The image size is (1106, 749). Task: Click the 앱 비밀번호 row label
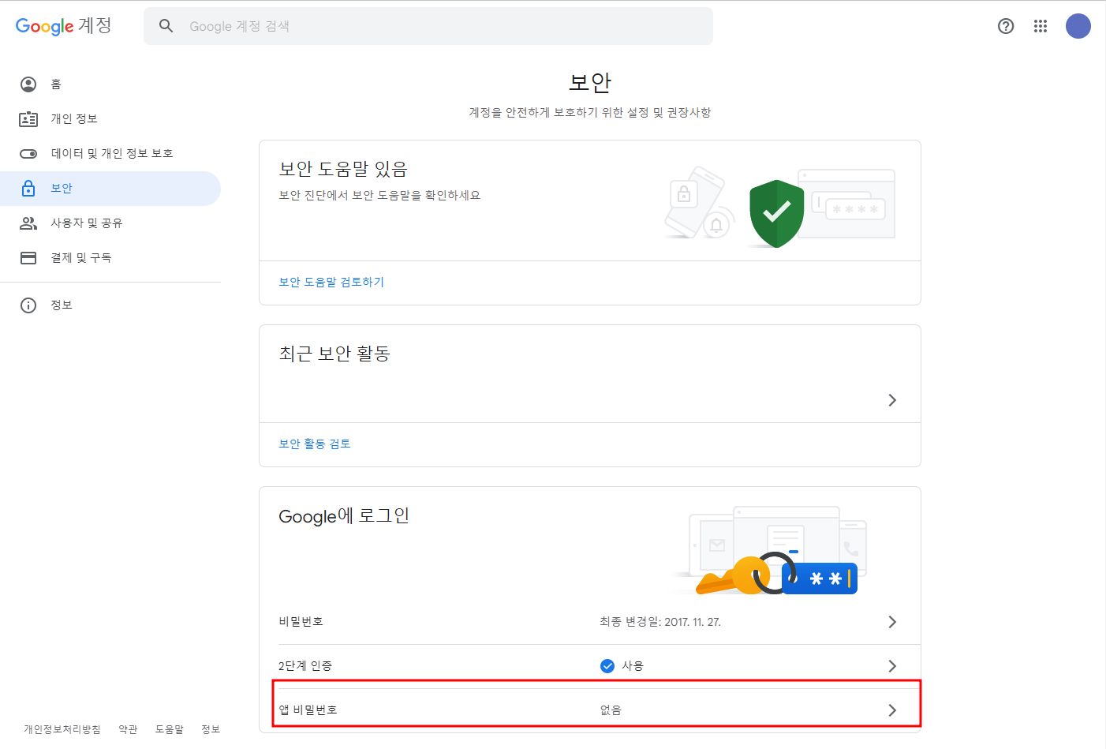click(308, 710)
